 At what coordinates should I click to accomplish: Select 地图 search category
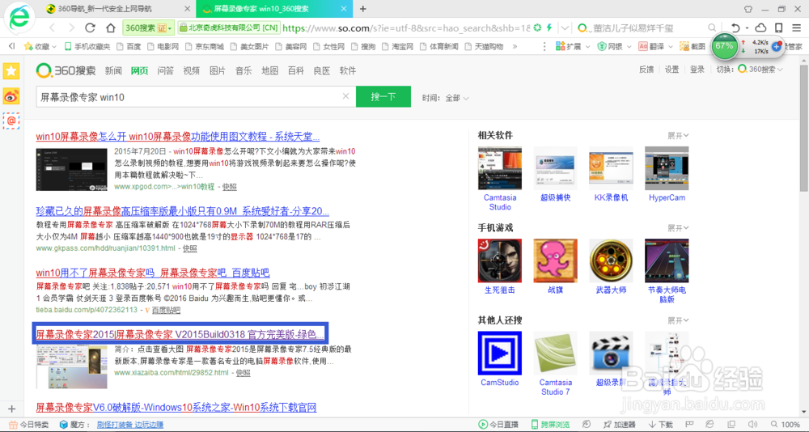(270, 70)
